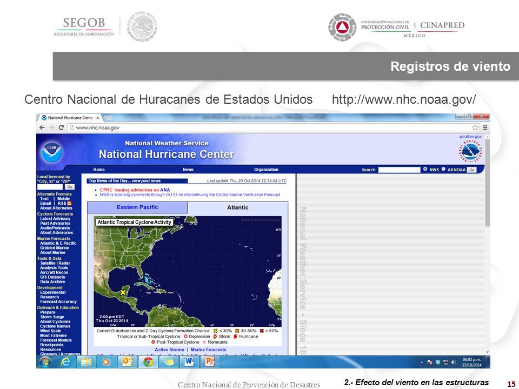Open the RSS feed icon in sidebar
Viewport: 519px width, 389px height.
69,204
